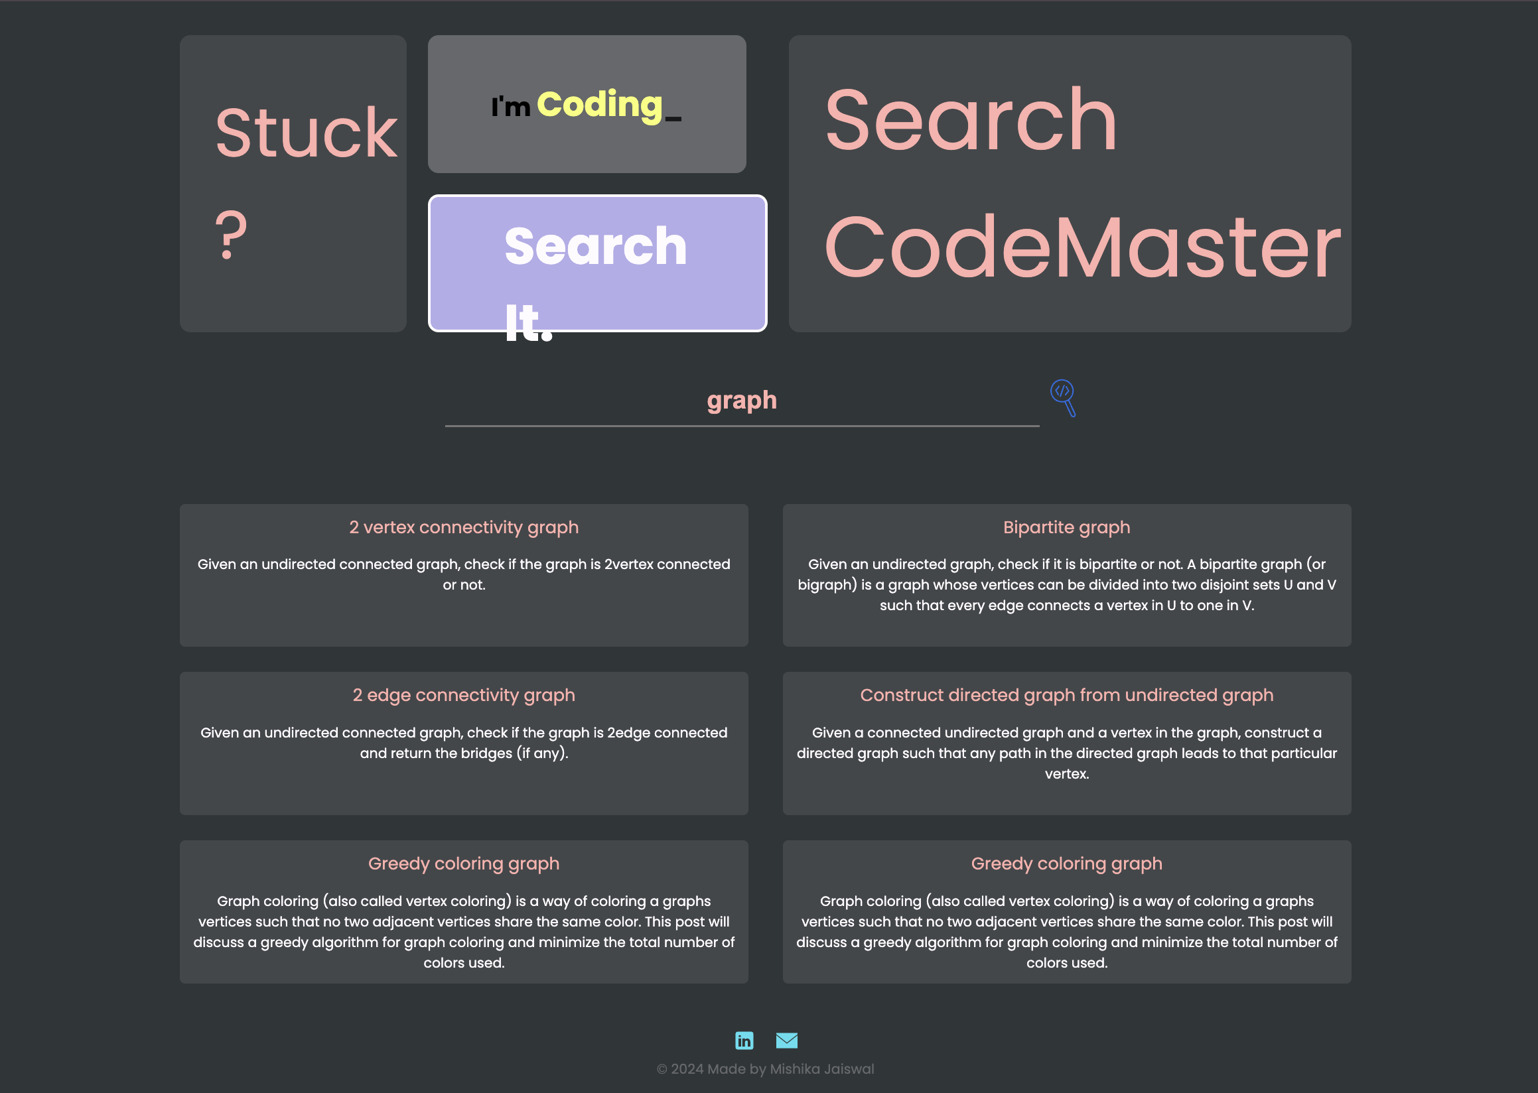Click the '© 2024 Made by Mishika Jaiswal' text
Viewport: 1538px width, 1093px height.
click(x=765, y=1068)
